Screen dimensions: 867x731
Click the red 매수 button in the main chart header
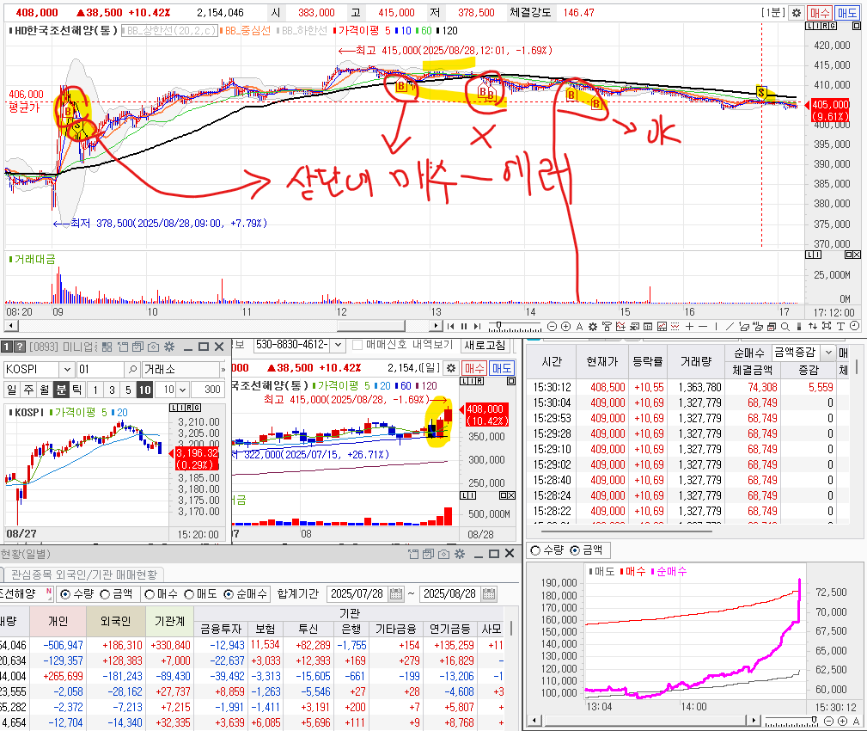pyautogui.click(x=820, y=12)
